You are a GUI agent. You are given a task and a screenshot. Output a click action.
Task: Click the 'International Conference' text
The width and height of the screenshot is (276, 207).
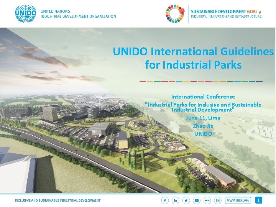pyautogui.click(x=203, y=97)
